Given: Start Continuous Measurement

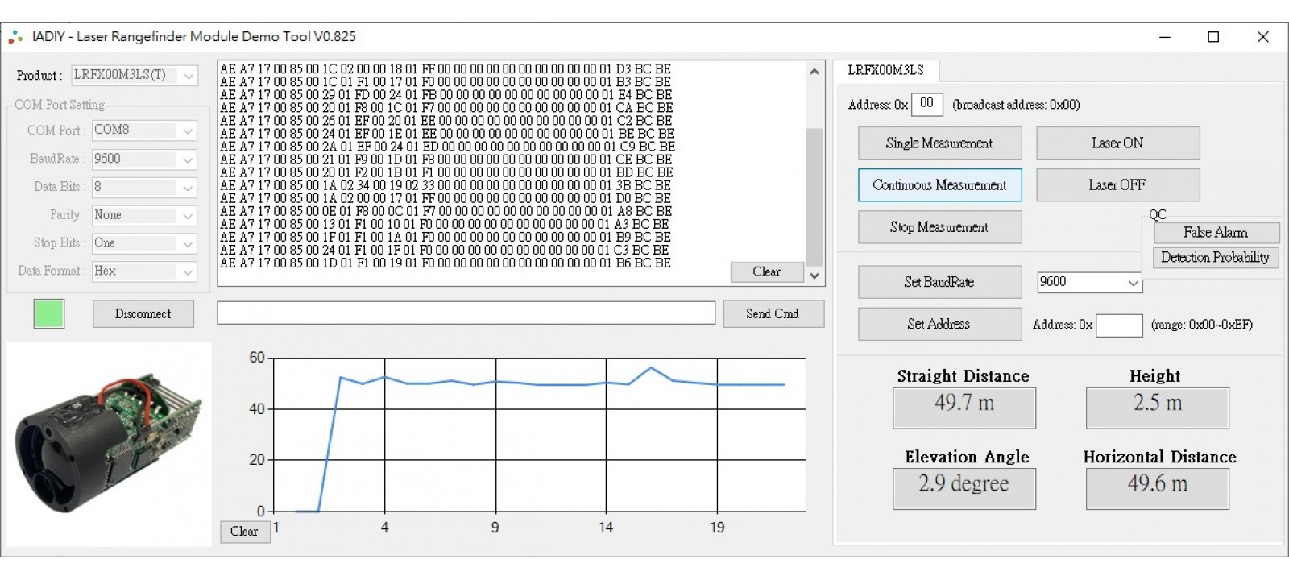Looking at the screenshot, I should tap(939, 185).
